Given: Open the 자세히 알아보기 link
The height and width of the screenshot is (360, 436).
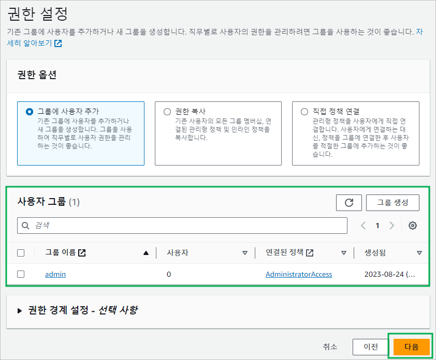Looking at the screenshot, I should click(x=30, y=43).
